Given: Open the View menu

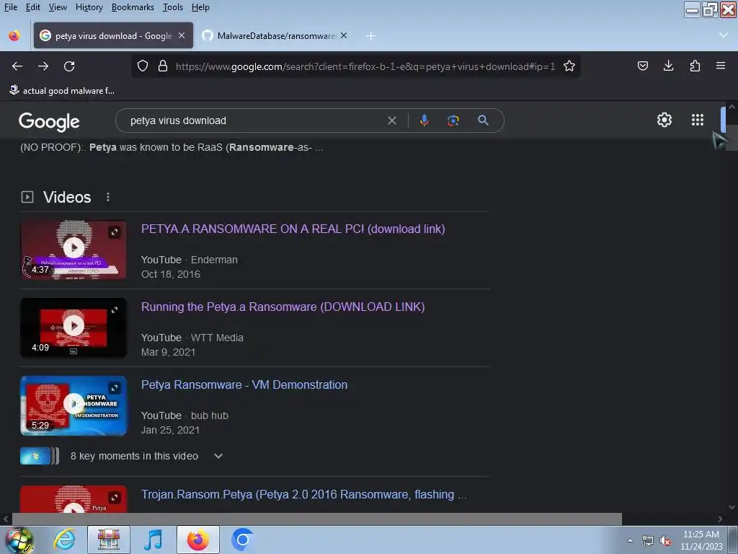Looking at the screenshot, I should (x=58, y=7).
